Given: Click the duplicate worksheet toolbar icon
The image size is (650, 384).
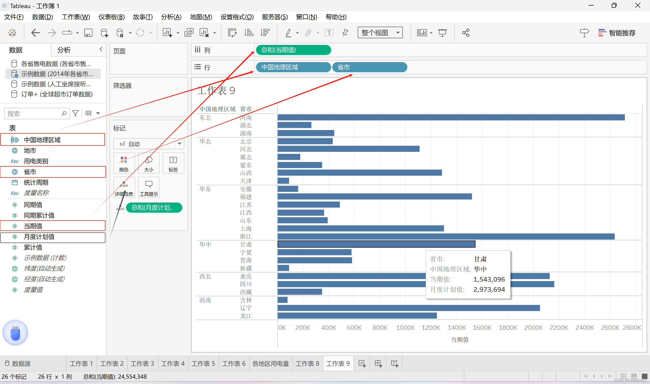Looking at the screenshot, I should pos(189,33).
